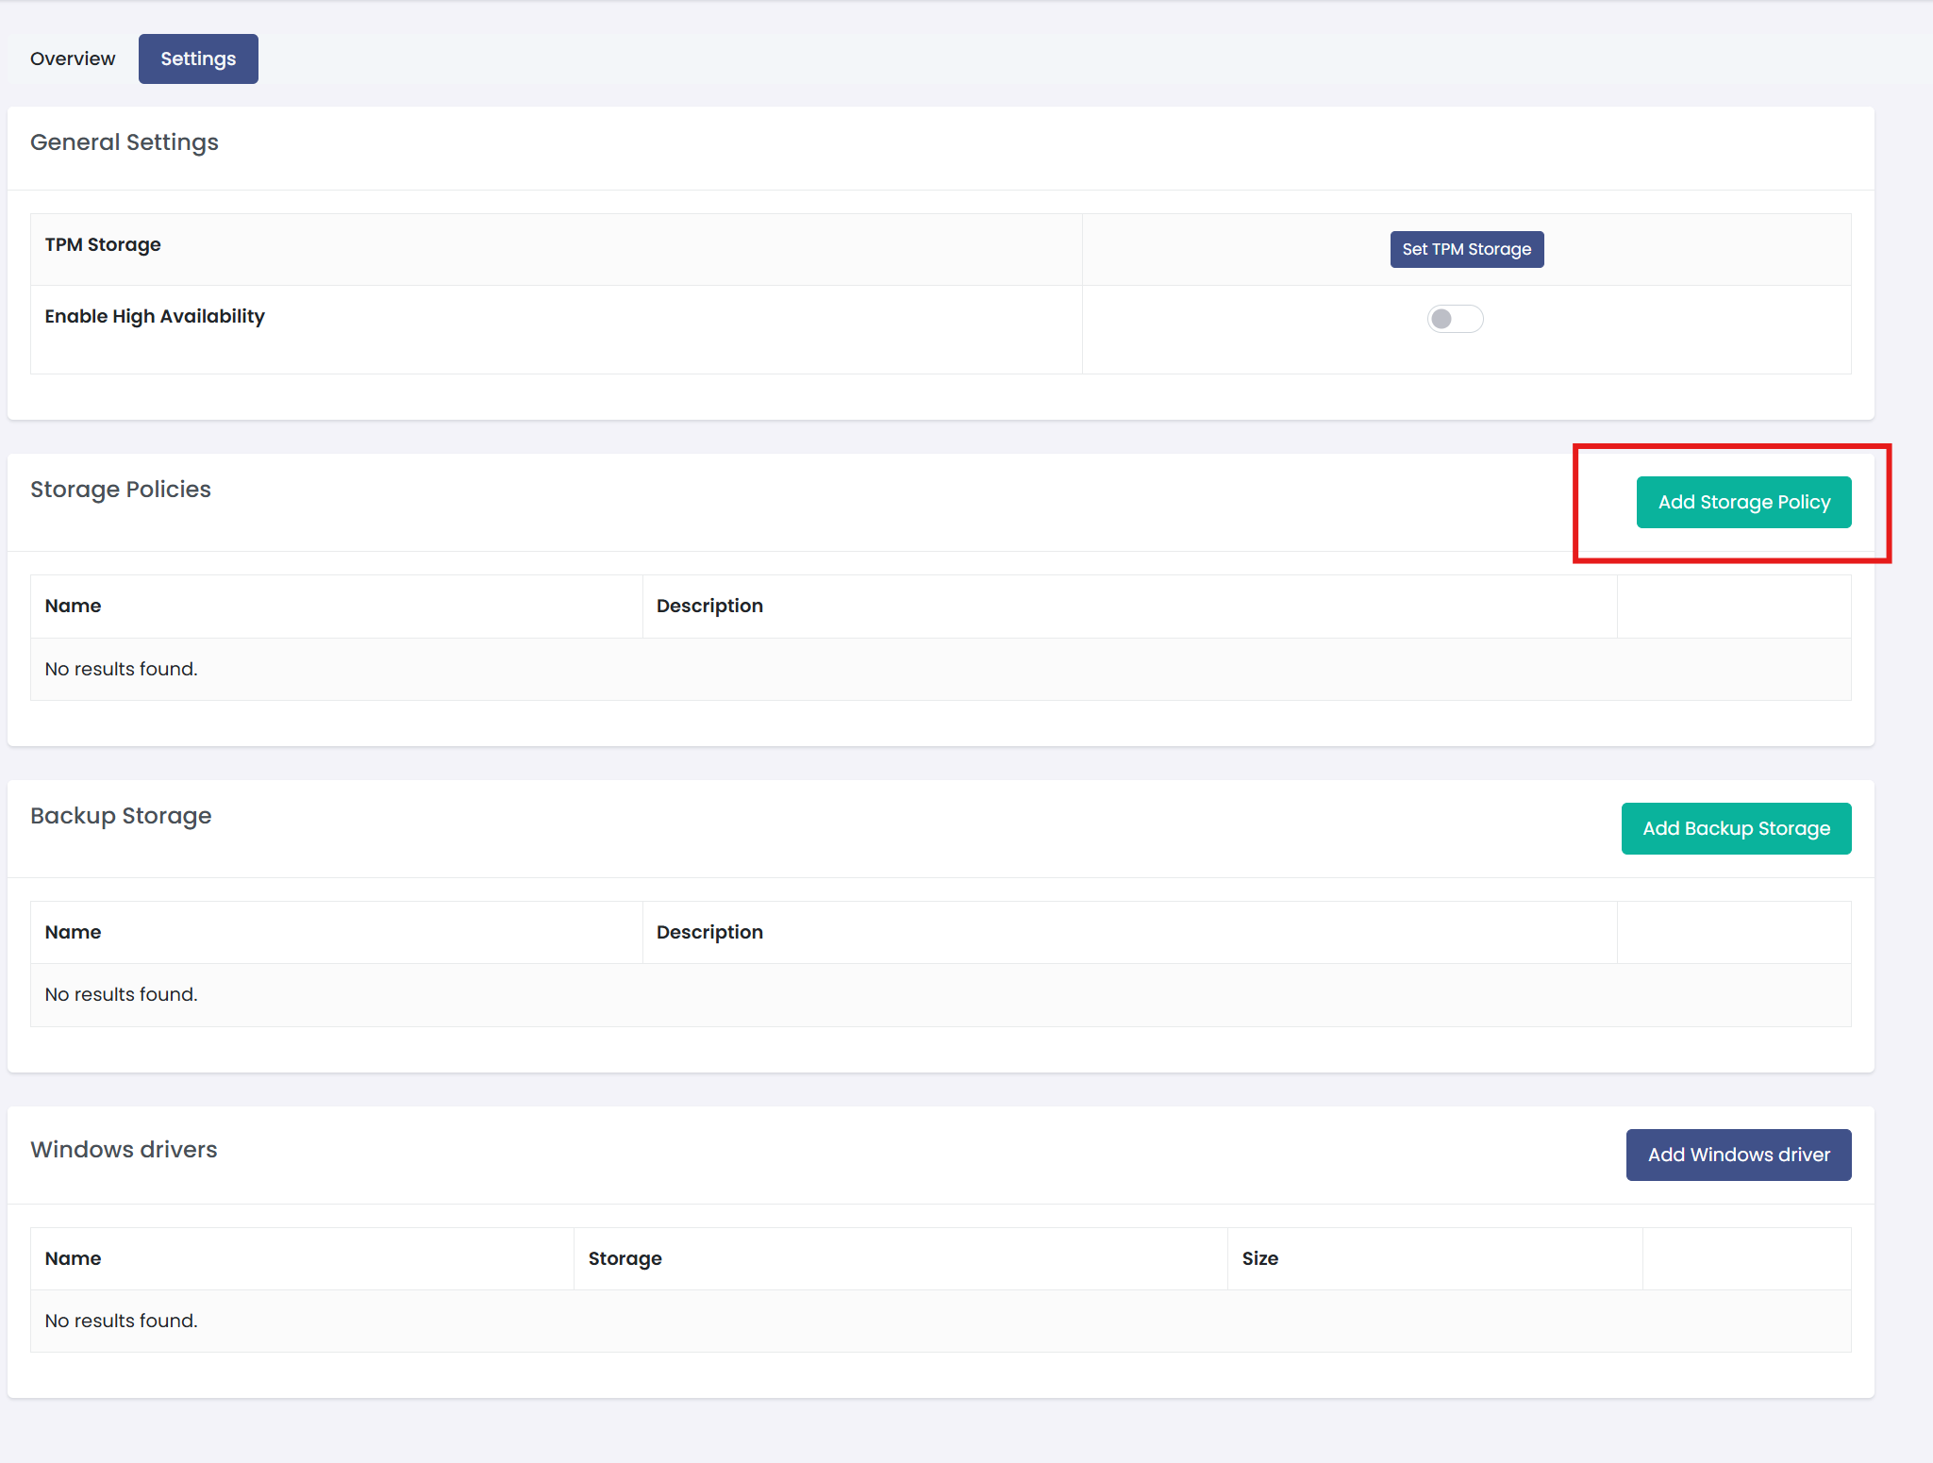
Task: Click the Storage Policies section heading
Action: 120,489
